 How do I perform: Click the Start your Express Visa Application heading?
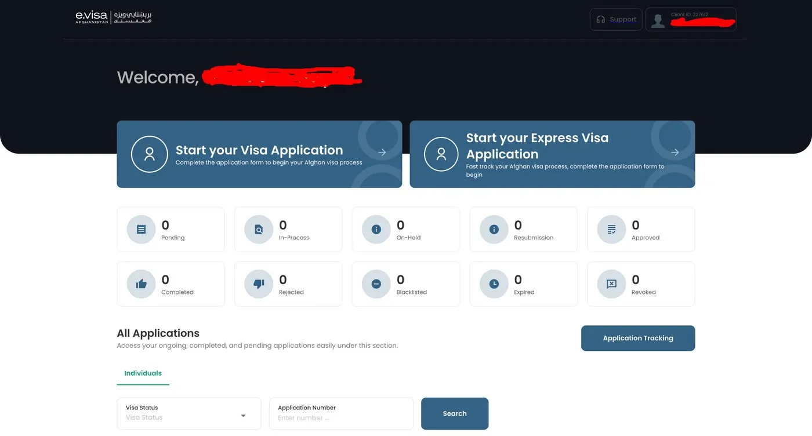(x=538, y=146)
